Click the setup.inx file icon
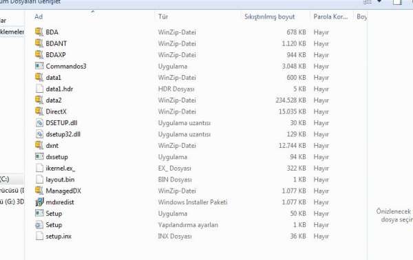The image size is (413, 260). 39,236
